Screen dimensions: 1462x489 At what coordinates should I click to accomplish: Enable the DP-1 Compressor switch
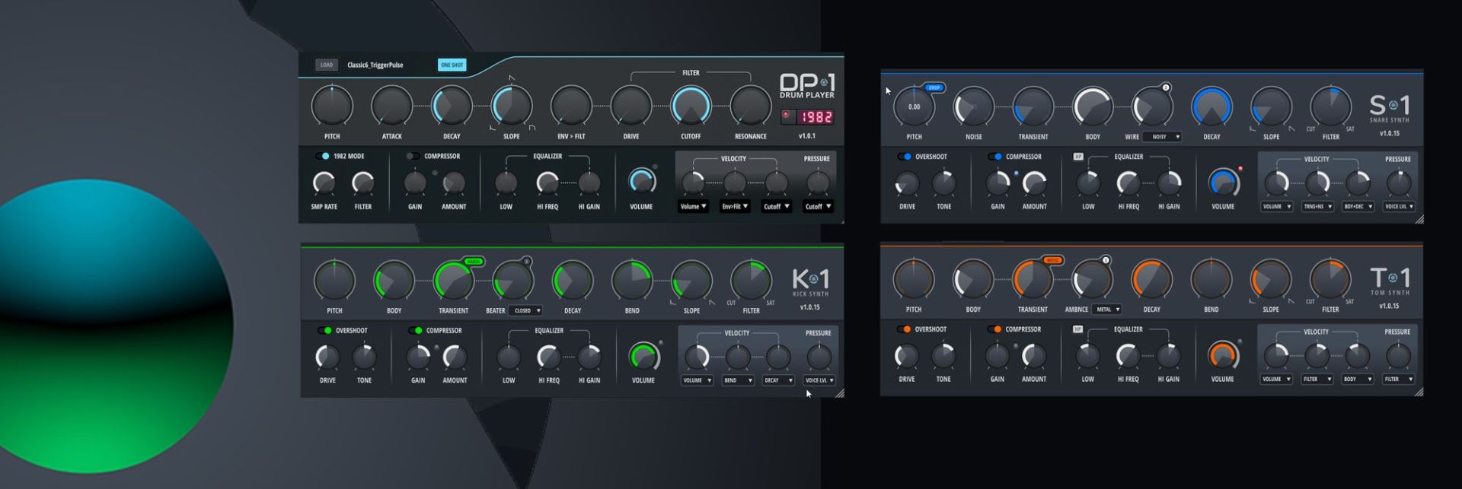tap(413, 156)
